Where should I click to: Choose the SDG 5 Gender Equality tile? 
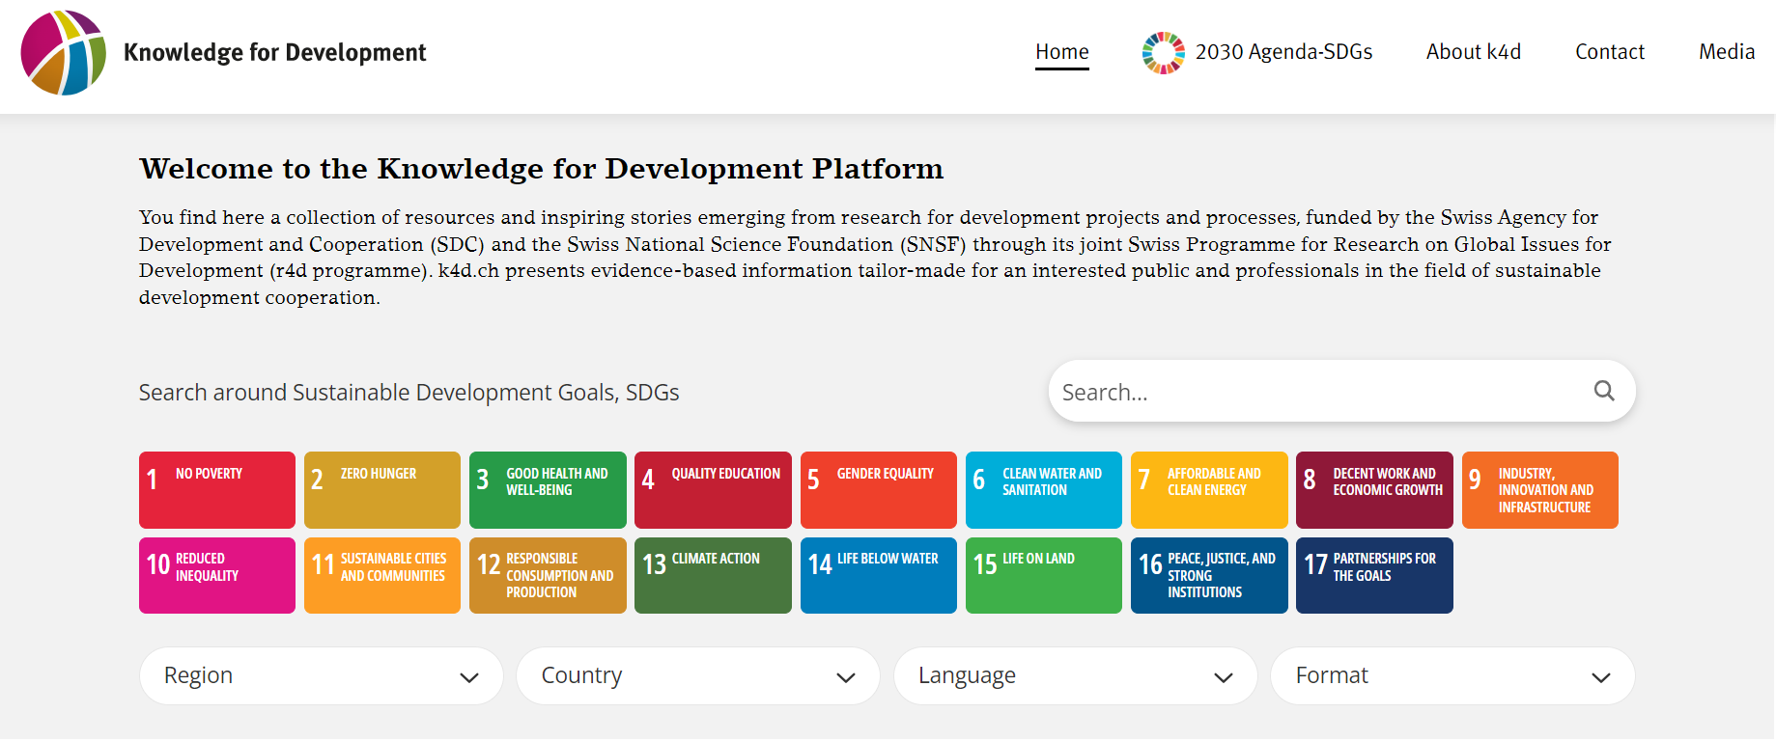click(x=878, y=489)
